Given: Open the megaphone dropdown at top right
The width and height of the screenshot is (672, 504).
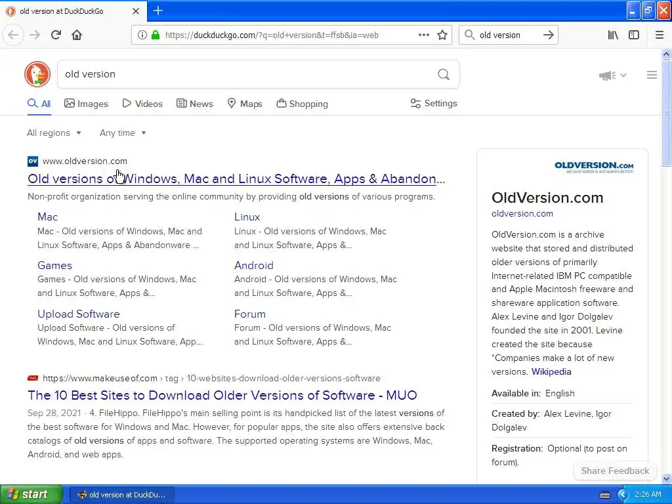Looking at the screenshot, I should pos(613,75).
